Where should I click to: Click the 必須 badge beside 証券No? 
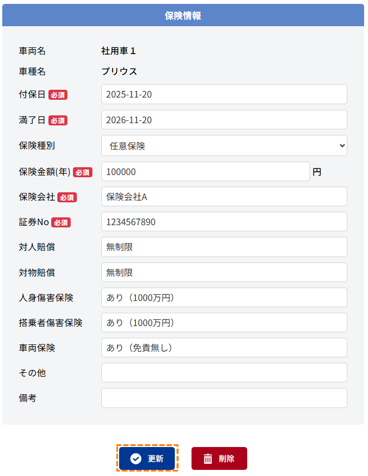click(61, 222)
